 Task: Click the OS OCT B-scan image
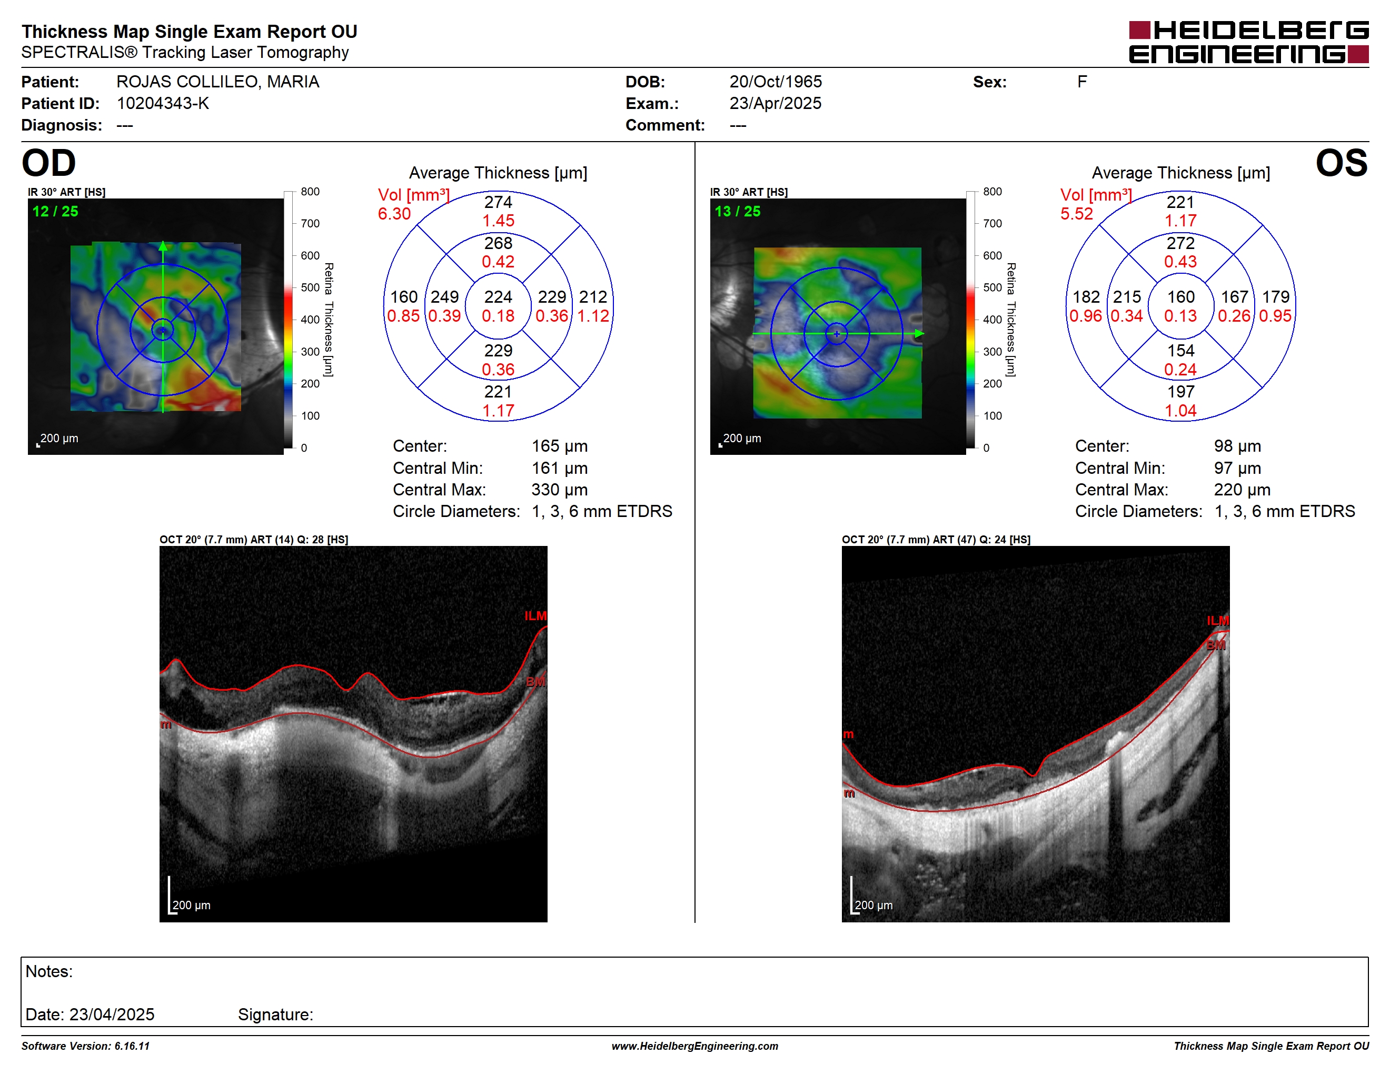[x=1036, y=733]
